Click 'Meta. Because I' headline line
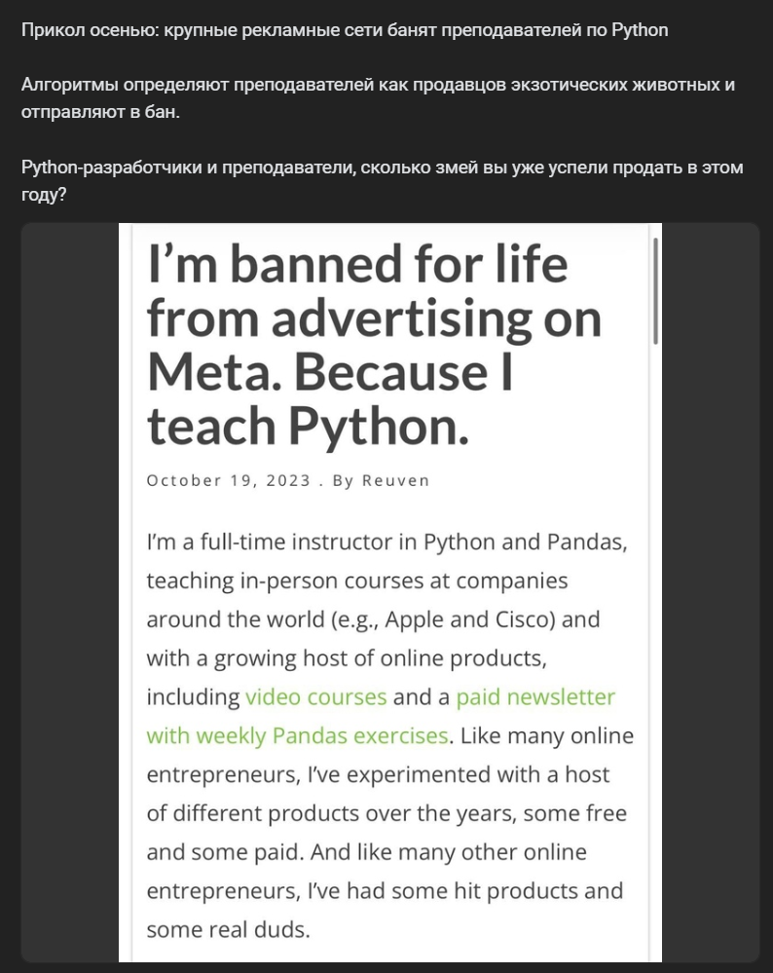Viewport: 773px width, 973px height. point(330,372)
